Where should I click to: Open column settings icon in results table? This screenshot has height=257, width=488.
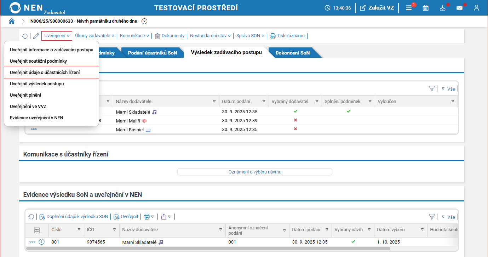point(37,230)
